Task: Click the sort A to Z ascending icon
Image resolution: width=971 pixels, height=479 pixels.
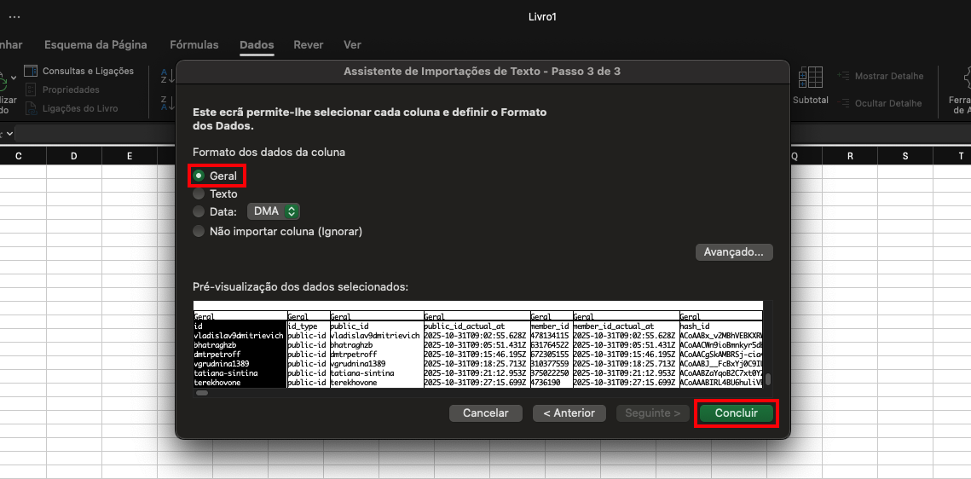Action: [x=167, y=77]
